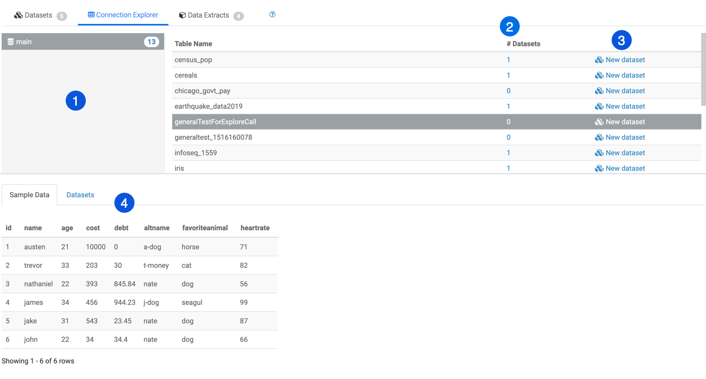706x379 pixels.
Task: Open the dataset count for census_pop
Action: point(508,60)
